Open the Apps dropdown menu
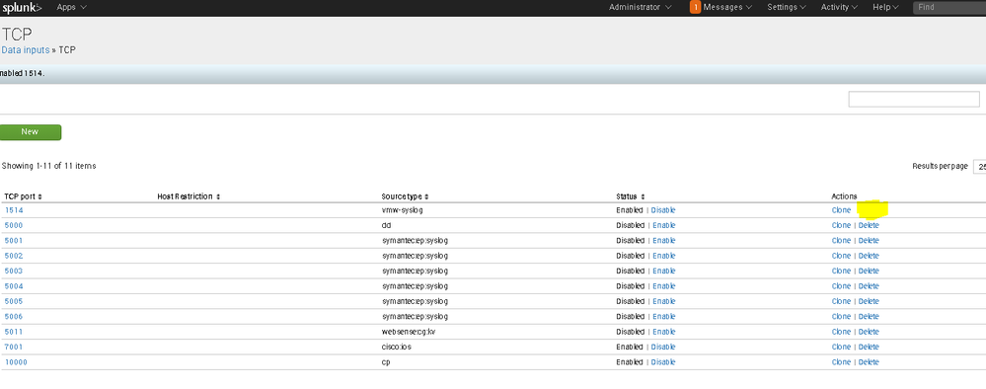The image size is (986, 389). click(x=72, y=7)
